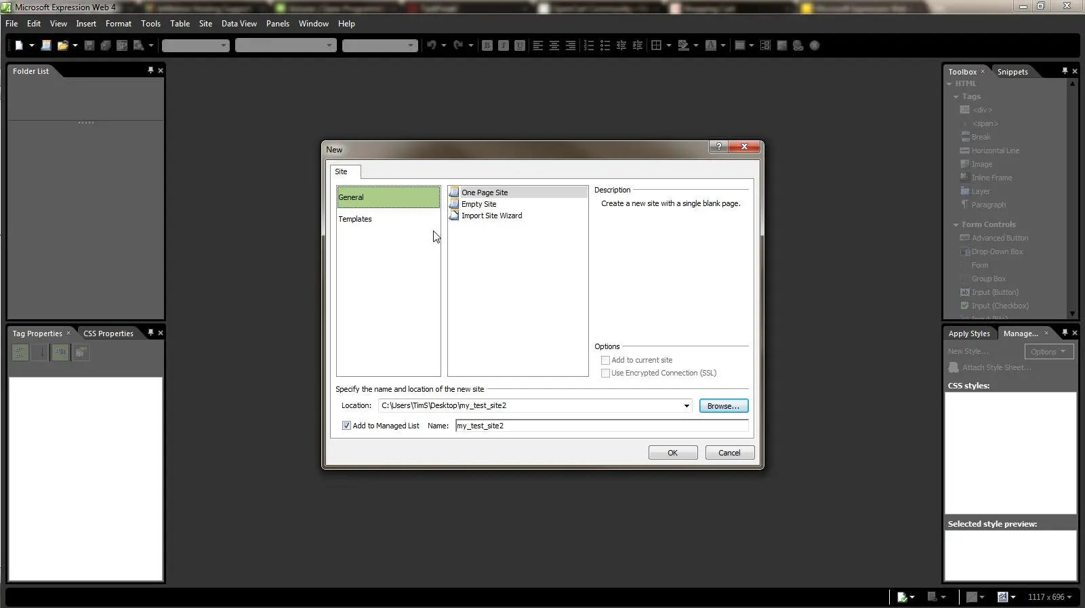Click the Center align icon
The width and height of the screenshot is (1085, 608).
click(x=554, y=45)
